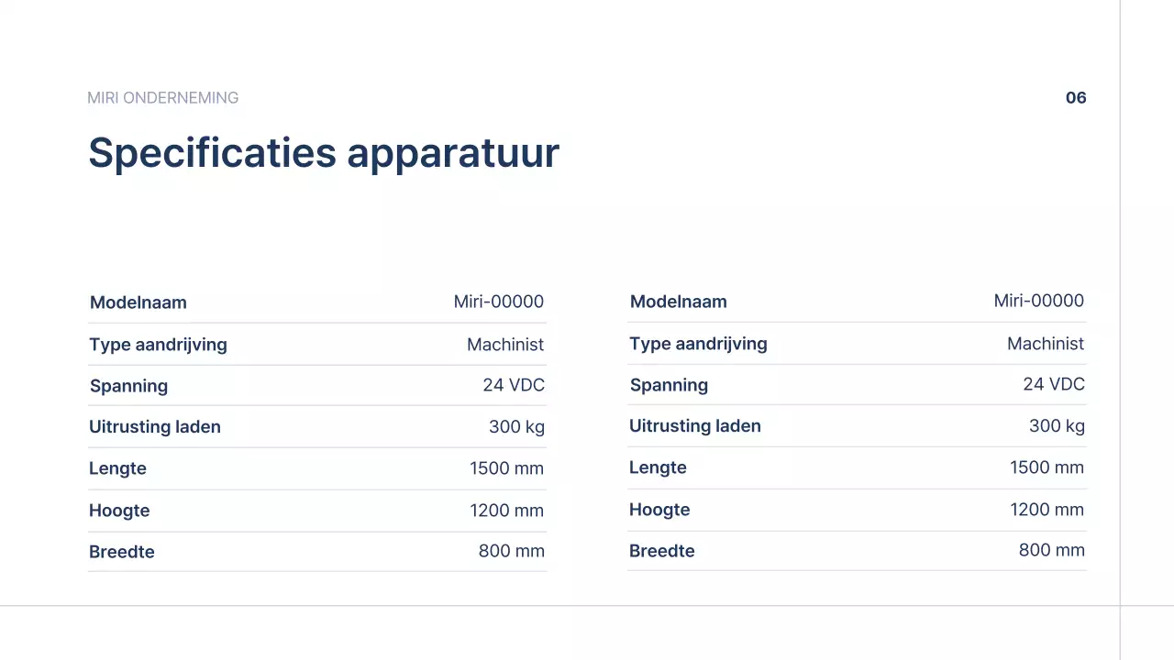Click "800 mm" value in right table
This screenshot has height=660, width=1174.
(x=1051, y=550)
